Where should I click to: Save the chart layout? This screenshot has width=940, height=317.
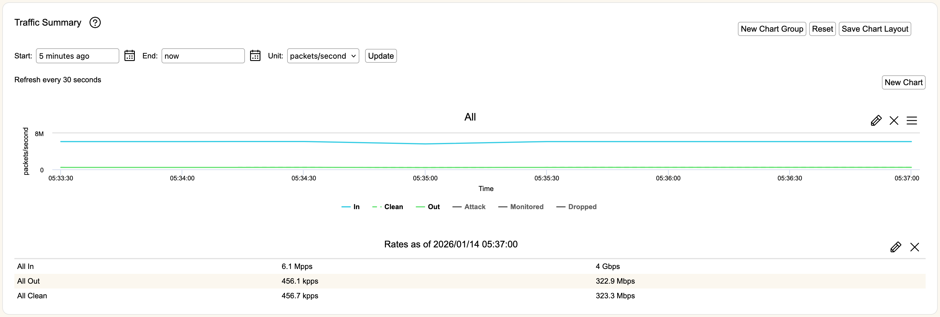tap(875, 29)
